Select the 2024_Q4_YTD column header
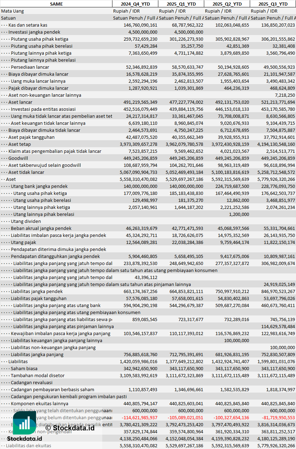Image resolution: width=296 pixels, height=449 pixels. point(135,4)
